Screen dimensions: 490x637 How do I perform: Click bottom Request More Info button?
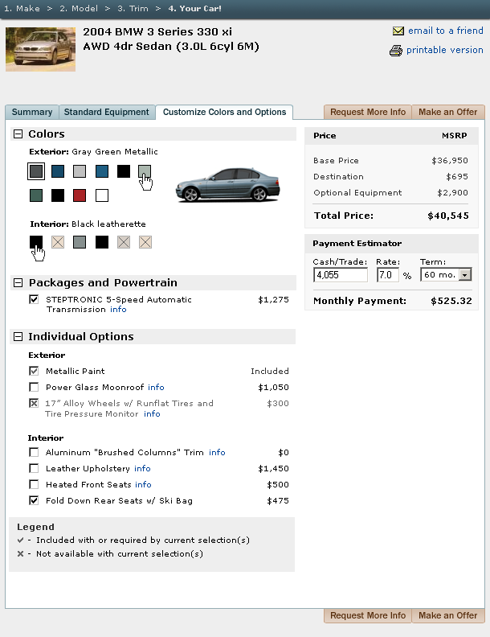tap(368, 615)
